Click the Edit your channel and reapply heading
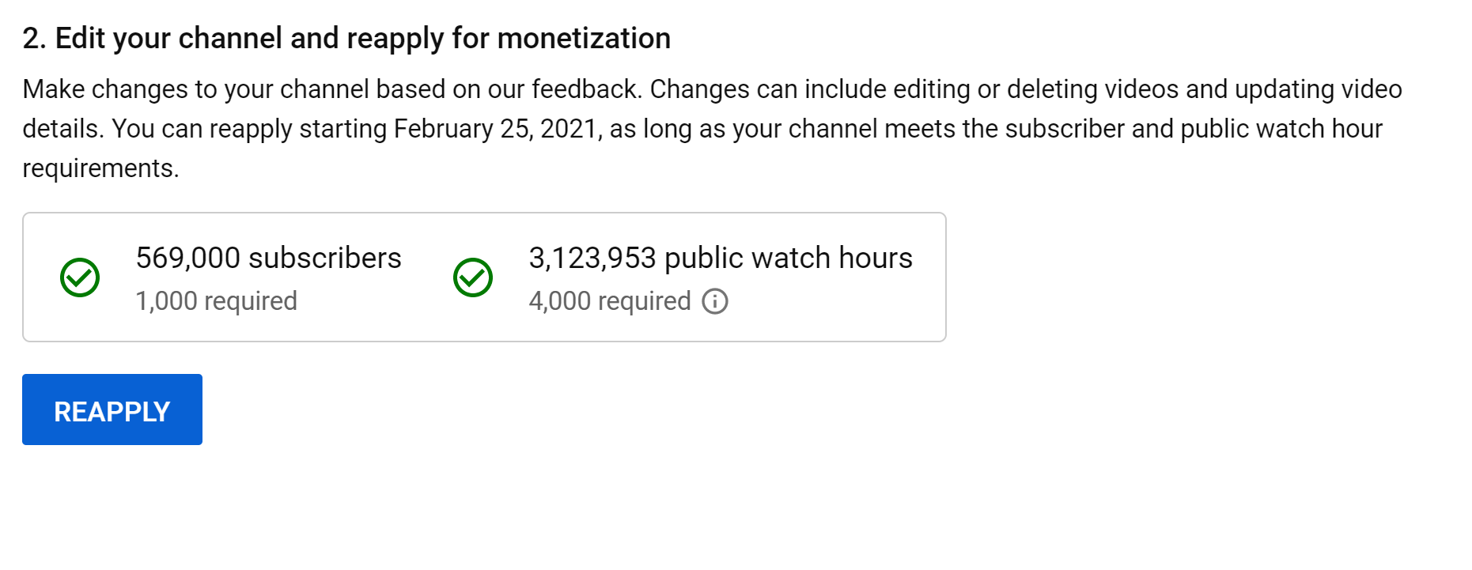 point(346,38)
